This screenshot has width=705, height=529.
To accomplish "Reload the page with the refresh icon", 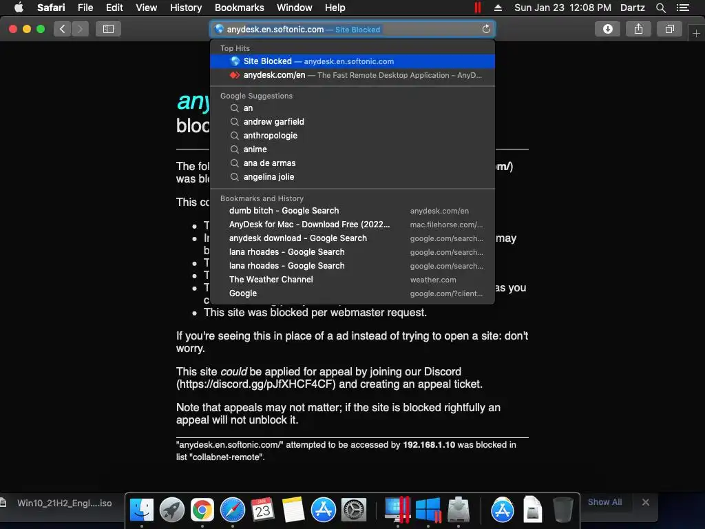I will point(486,29).
